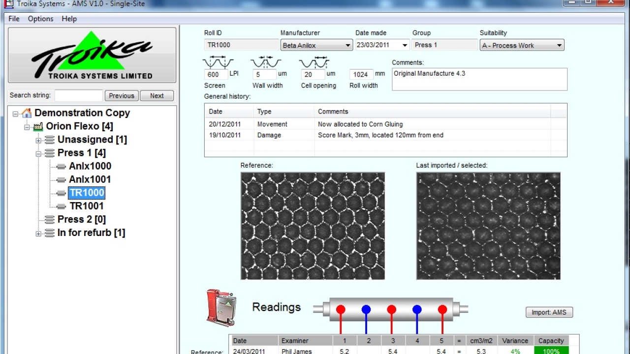
Task: Click the red AMS scanner device icon
Action: 221,308
